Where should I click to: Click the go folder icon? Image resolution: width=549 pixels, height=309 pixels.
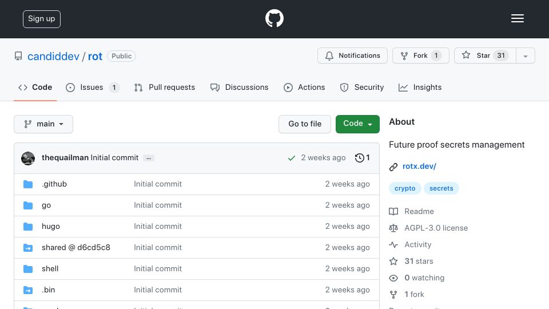point(28,205)
